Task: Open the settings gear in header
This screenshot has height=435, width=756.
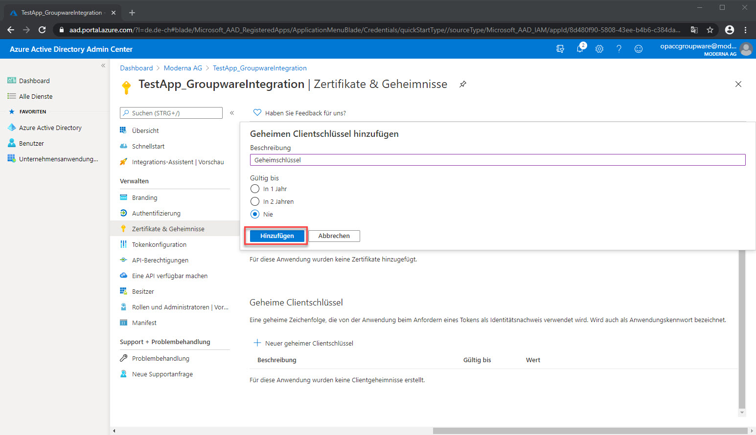Action: click(599, 49)
